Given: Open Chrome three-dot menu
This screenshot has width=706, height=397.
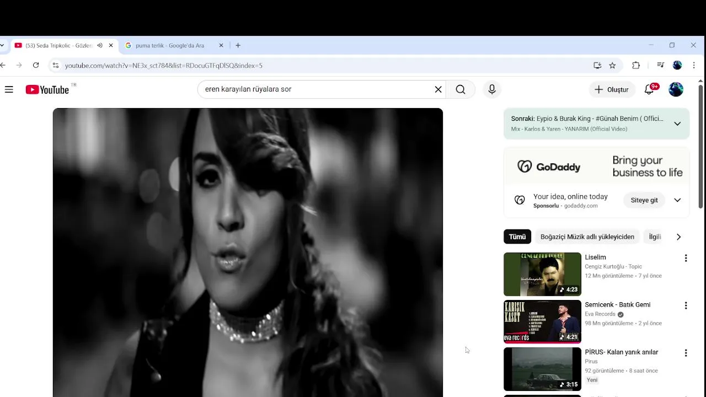Looking at the screenshot, I should tap(694, 65).
